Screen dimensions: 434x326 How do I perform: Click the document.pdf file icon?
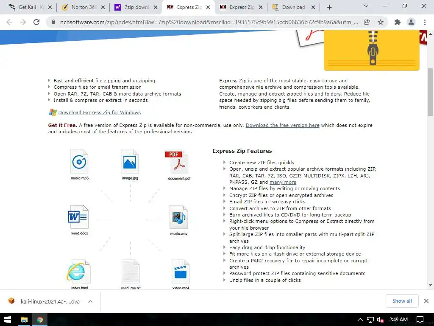(x=177, y=163)
